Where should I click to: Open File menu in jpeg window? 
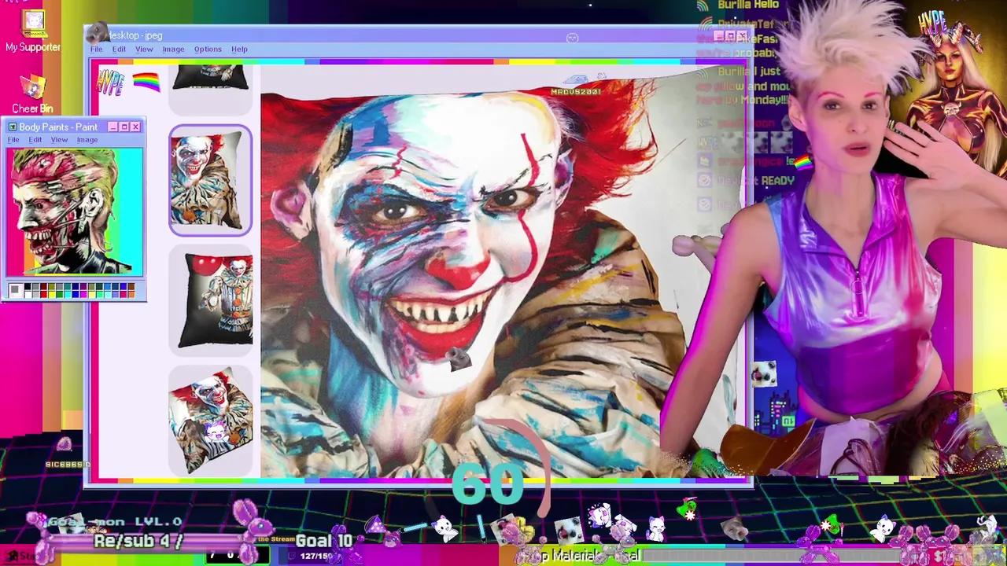[96, 50]
